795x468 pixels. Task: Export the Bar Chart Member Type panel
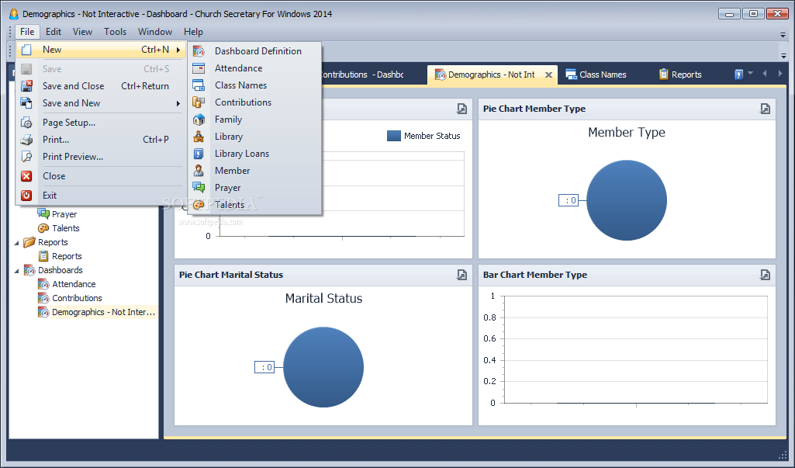(x=765, y=275)
